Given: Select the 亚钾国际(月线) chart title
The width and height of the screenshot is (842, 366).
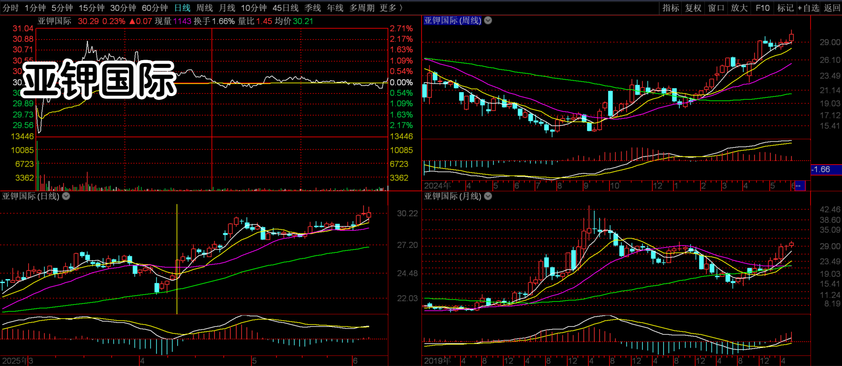Looking at the screenshot, I should pyautogui.click(x=452, y=196).
